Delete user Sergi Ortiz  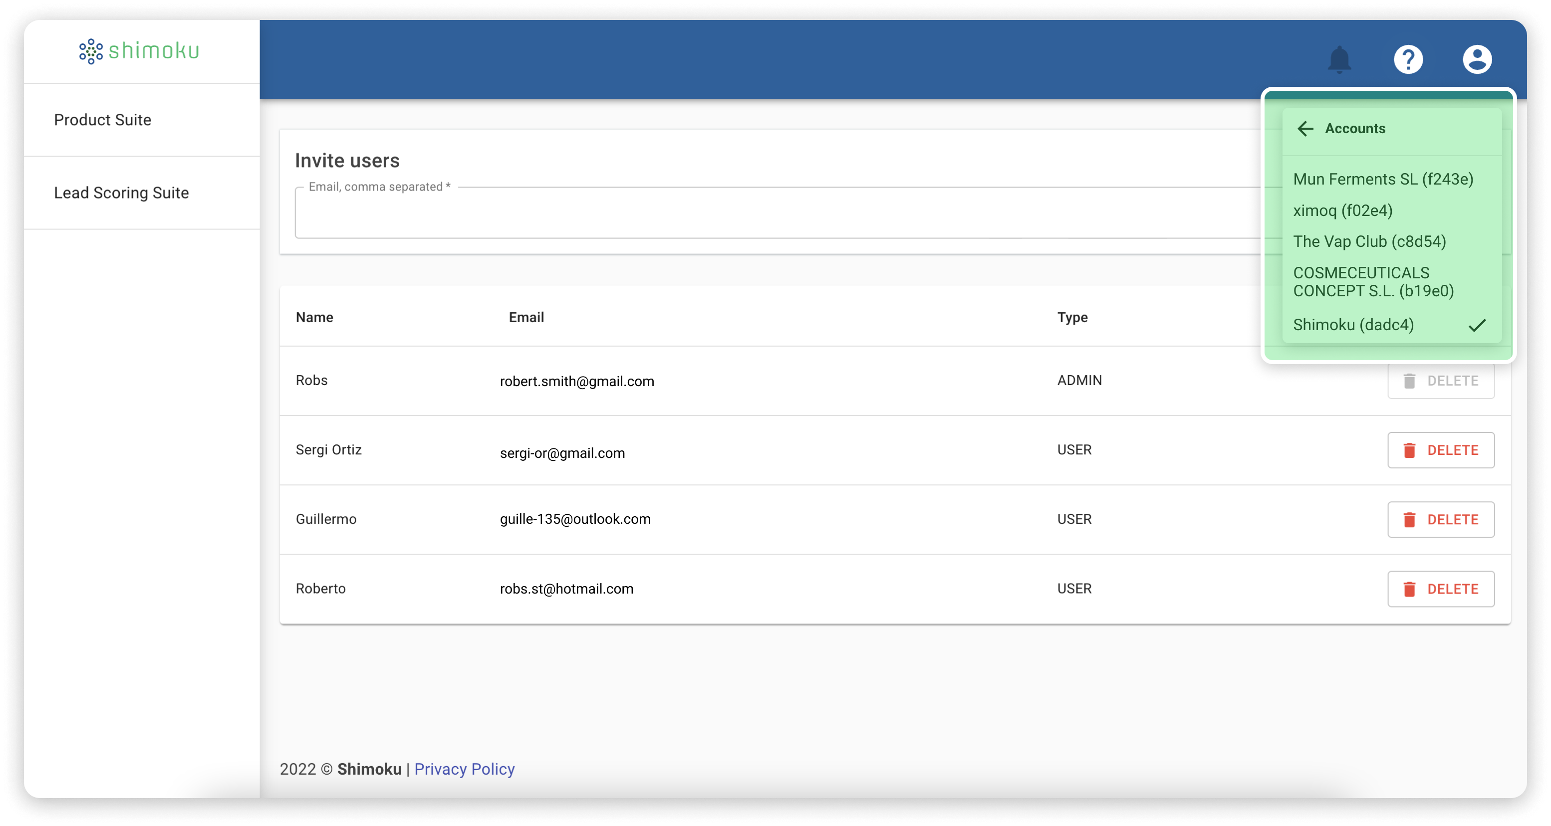(1440, 450)
